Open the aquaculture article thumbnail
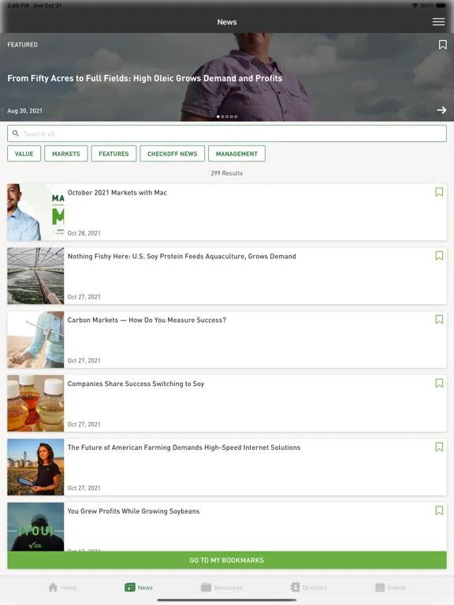 point(35,276)
